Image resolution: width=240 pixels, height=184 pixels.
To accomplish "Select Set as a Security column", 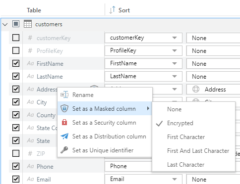I will click(x=105, y=123).
